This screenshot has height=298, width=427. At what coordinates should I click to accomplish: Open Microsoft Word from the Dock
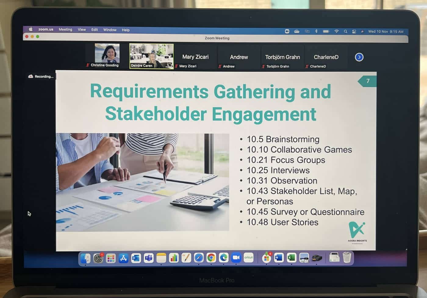279,258
